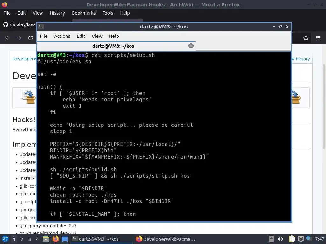The width and height of the screenshot is (326, 244).
Task: Click Firefox back arrow button
Action: tap(8, 38)
